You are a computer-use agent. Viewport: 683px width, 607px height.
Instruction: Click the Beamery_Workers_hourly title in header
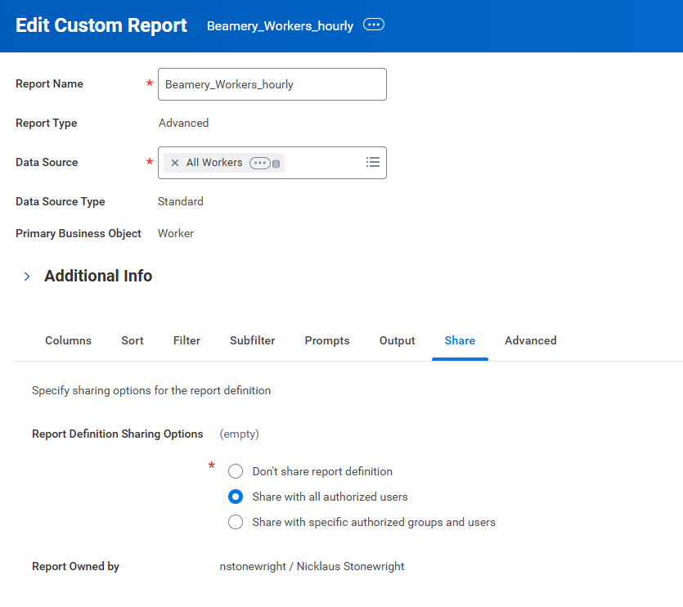pos(280,26)
